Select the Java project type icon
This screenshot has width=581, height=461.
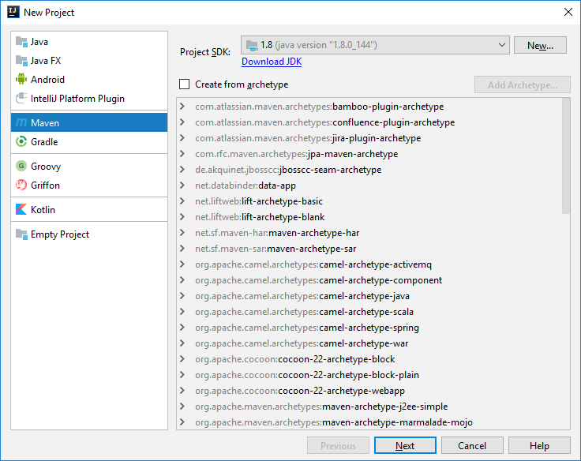click(21, 42)
